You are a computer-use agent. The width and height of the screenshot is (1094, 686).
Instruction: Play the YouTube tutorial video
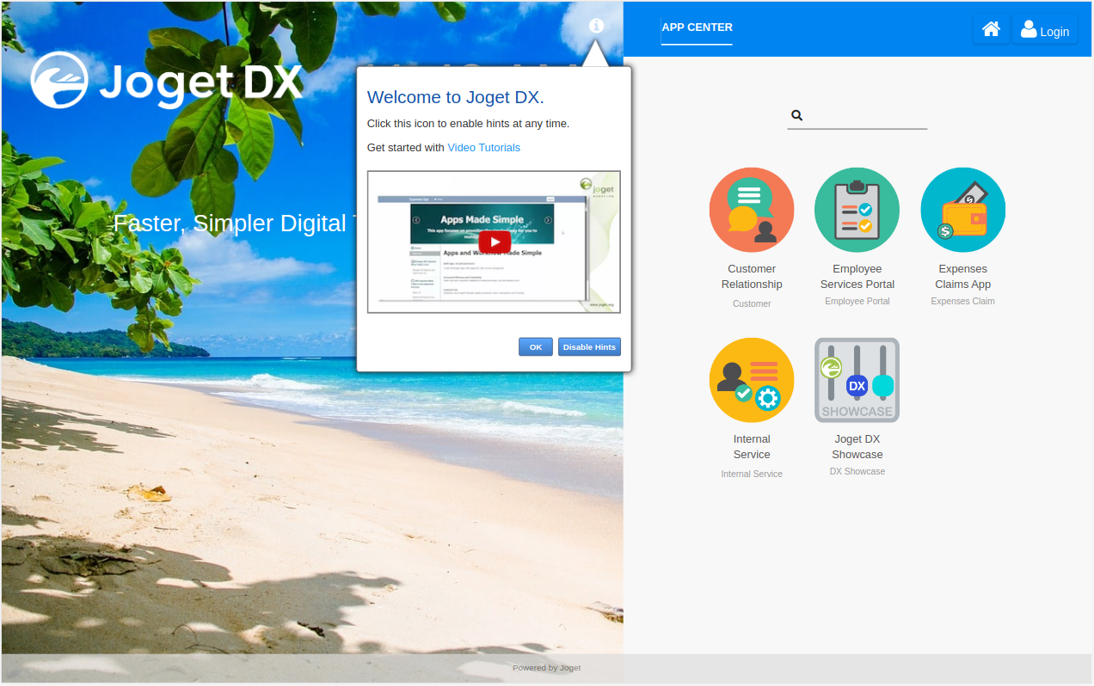(494, 242)
